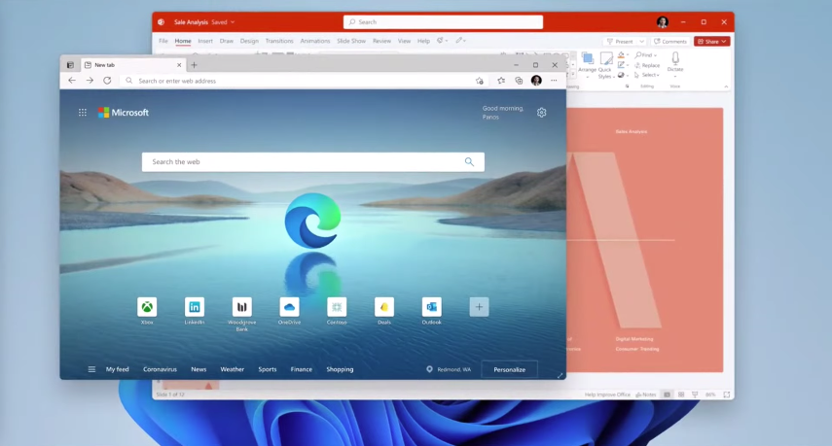Click the Search the web field
Viewport: 832px width, 446px height.
(313, 161)
